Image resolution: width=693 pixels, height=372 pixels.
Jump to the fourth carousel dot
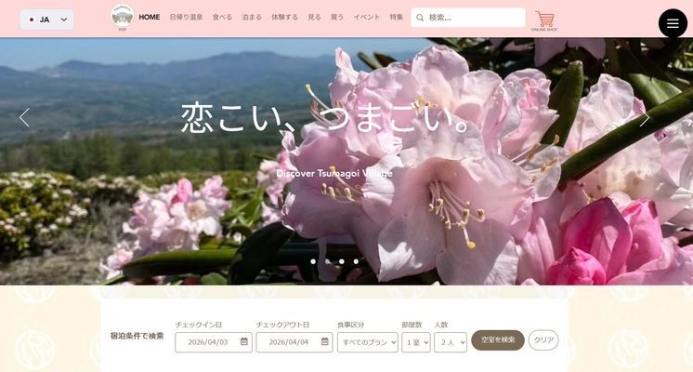356,261
